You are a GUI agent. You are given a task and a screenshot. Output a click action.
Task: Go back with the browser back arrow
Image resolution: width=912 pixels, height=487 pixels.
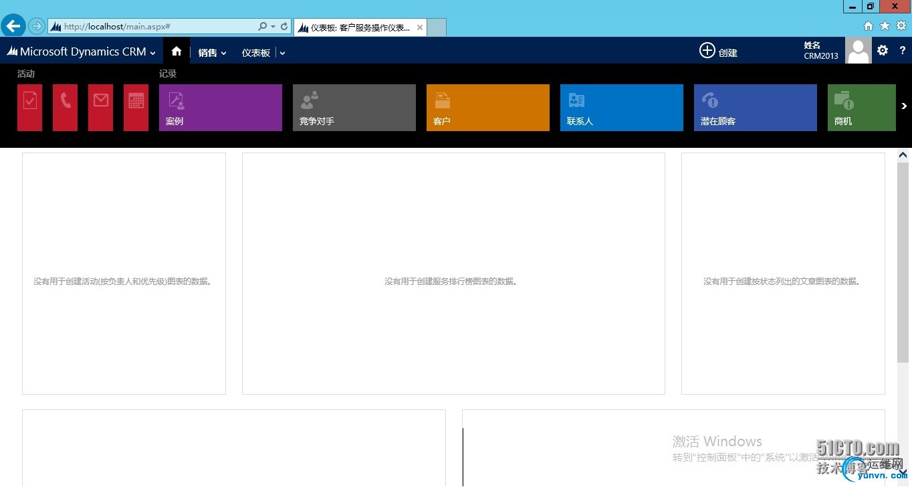pyautogui.click(x=13, y=26)
